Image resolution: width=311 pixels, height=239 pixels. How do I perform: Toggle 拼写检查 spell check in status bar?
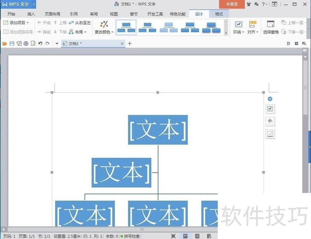click(x=129, y=236)
